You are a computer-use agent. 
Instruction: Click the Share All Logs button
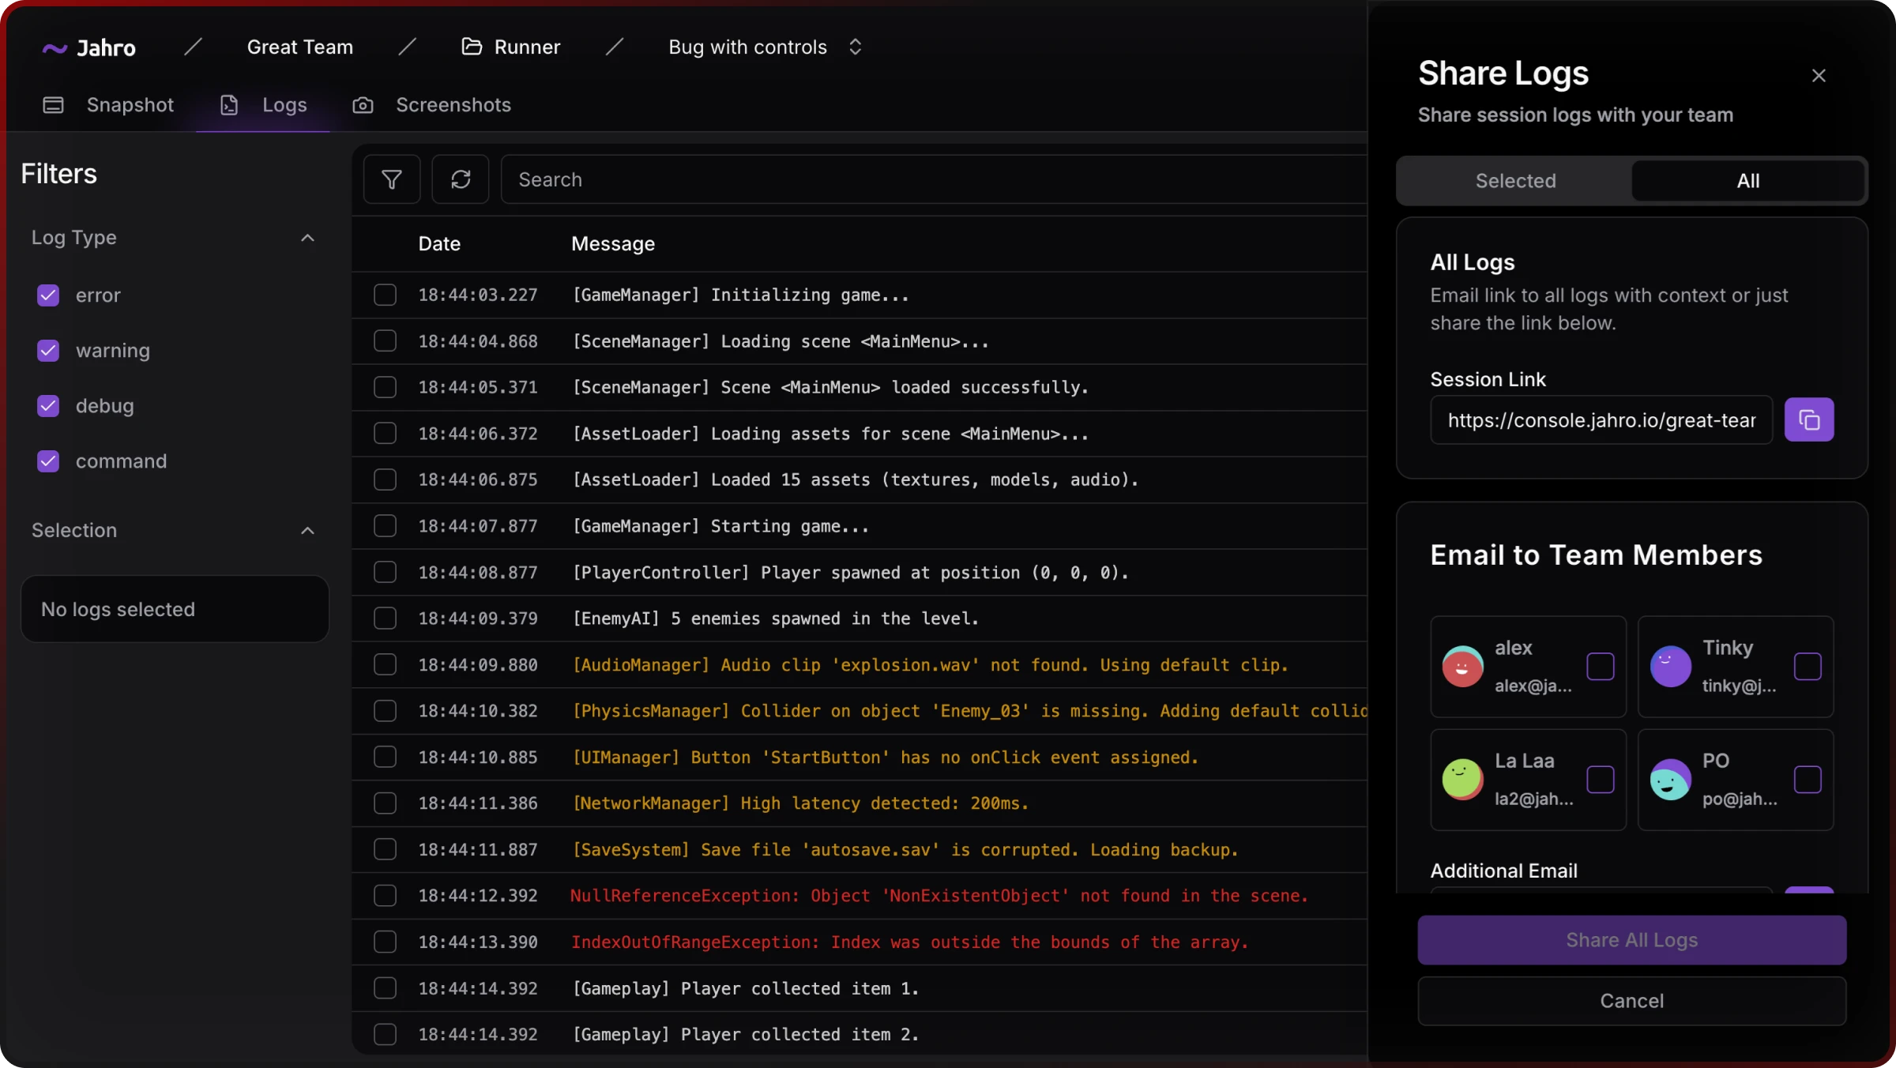(x=1631, y=940)
